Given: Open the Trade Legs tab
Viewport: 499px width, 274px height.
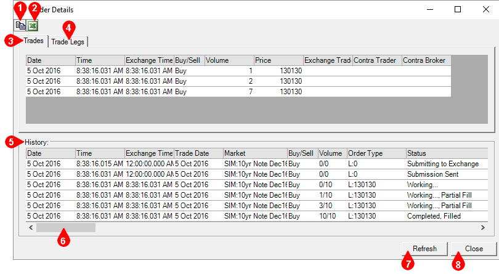Looking at the screenshot, I should click(68, 41).
